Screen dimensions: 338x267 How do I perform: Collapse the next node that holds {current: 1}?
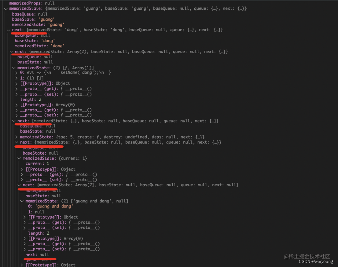17,142
